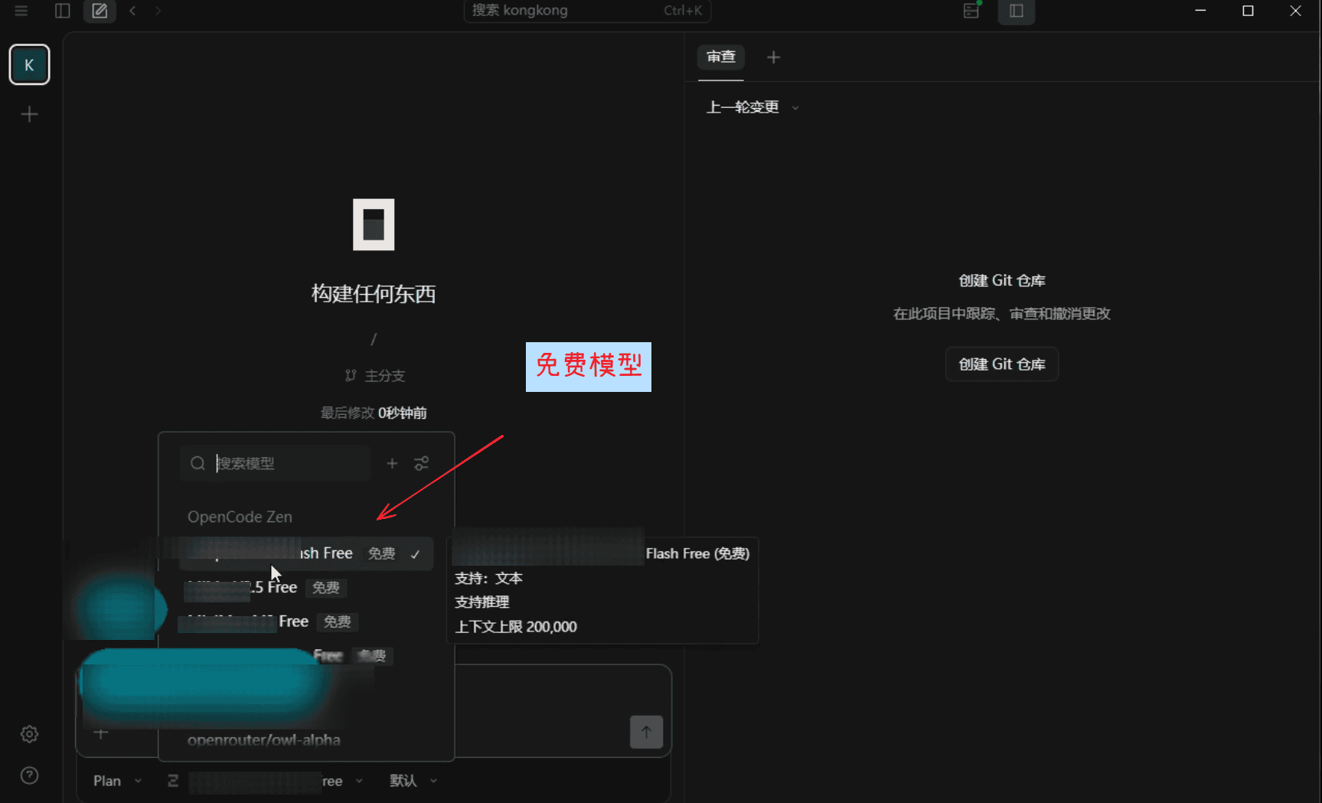Add a model with the plus icon
The image size is (1322, 803).
(x=392, y=463)
